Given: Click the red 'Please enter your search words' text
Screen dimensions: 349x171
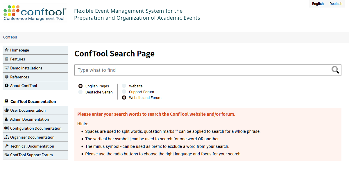Looking at the screenshot, I should pos(156,114).
